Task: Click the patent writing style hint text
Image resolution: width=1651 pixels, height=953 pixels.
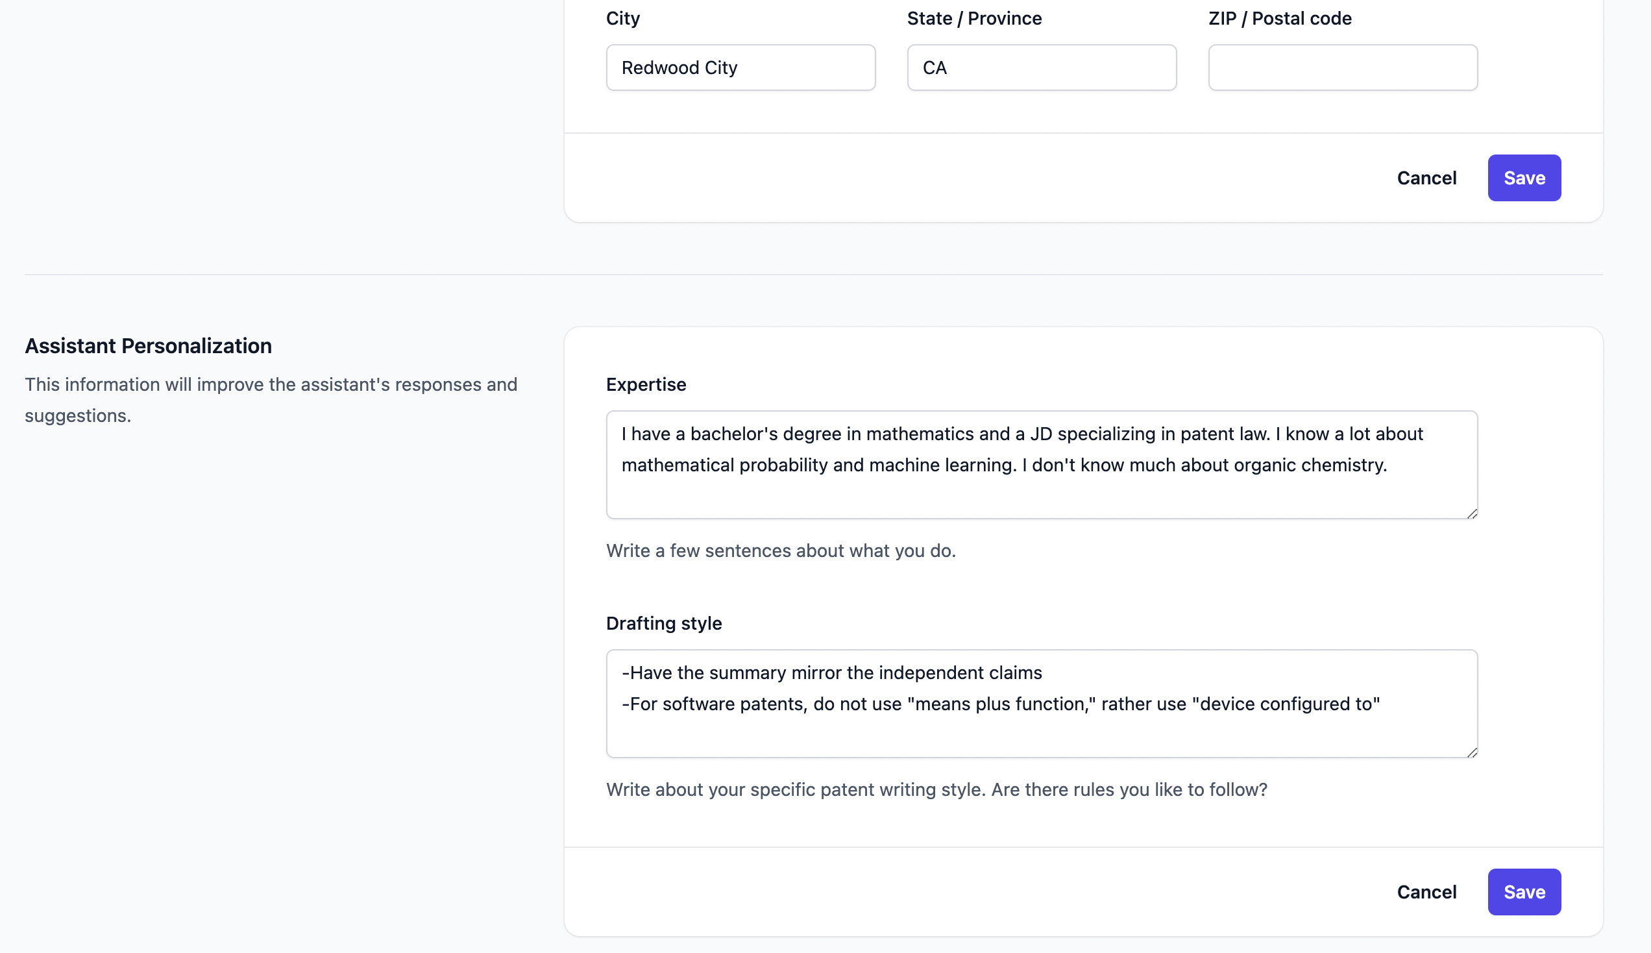Action: (x=936, y=789)
